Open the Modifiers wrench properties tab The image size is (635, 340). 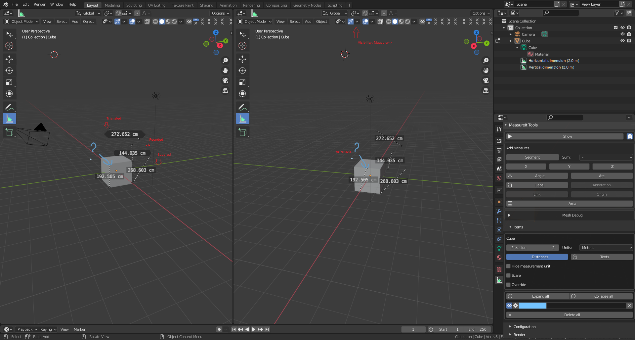point(499,211)
